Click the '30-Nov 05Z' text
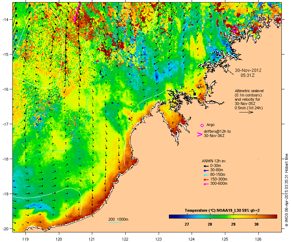Image resolution: width=291 pixels, height=242 pixels. coord(245,104)
